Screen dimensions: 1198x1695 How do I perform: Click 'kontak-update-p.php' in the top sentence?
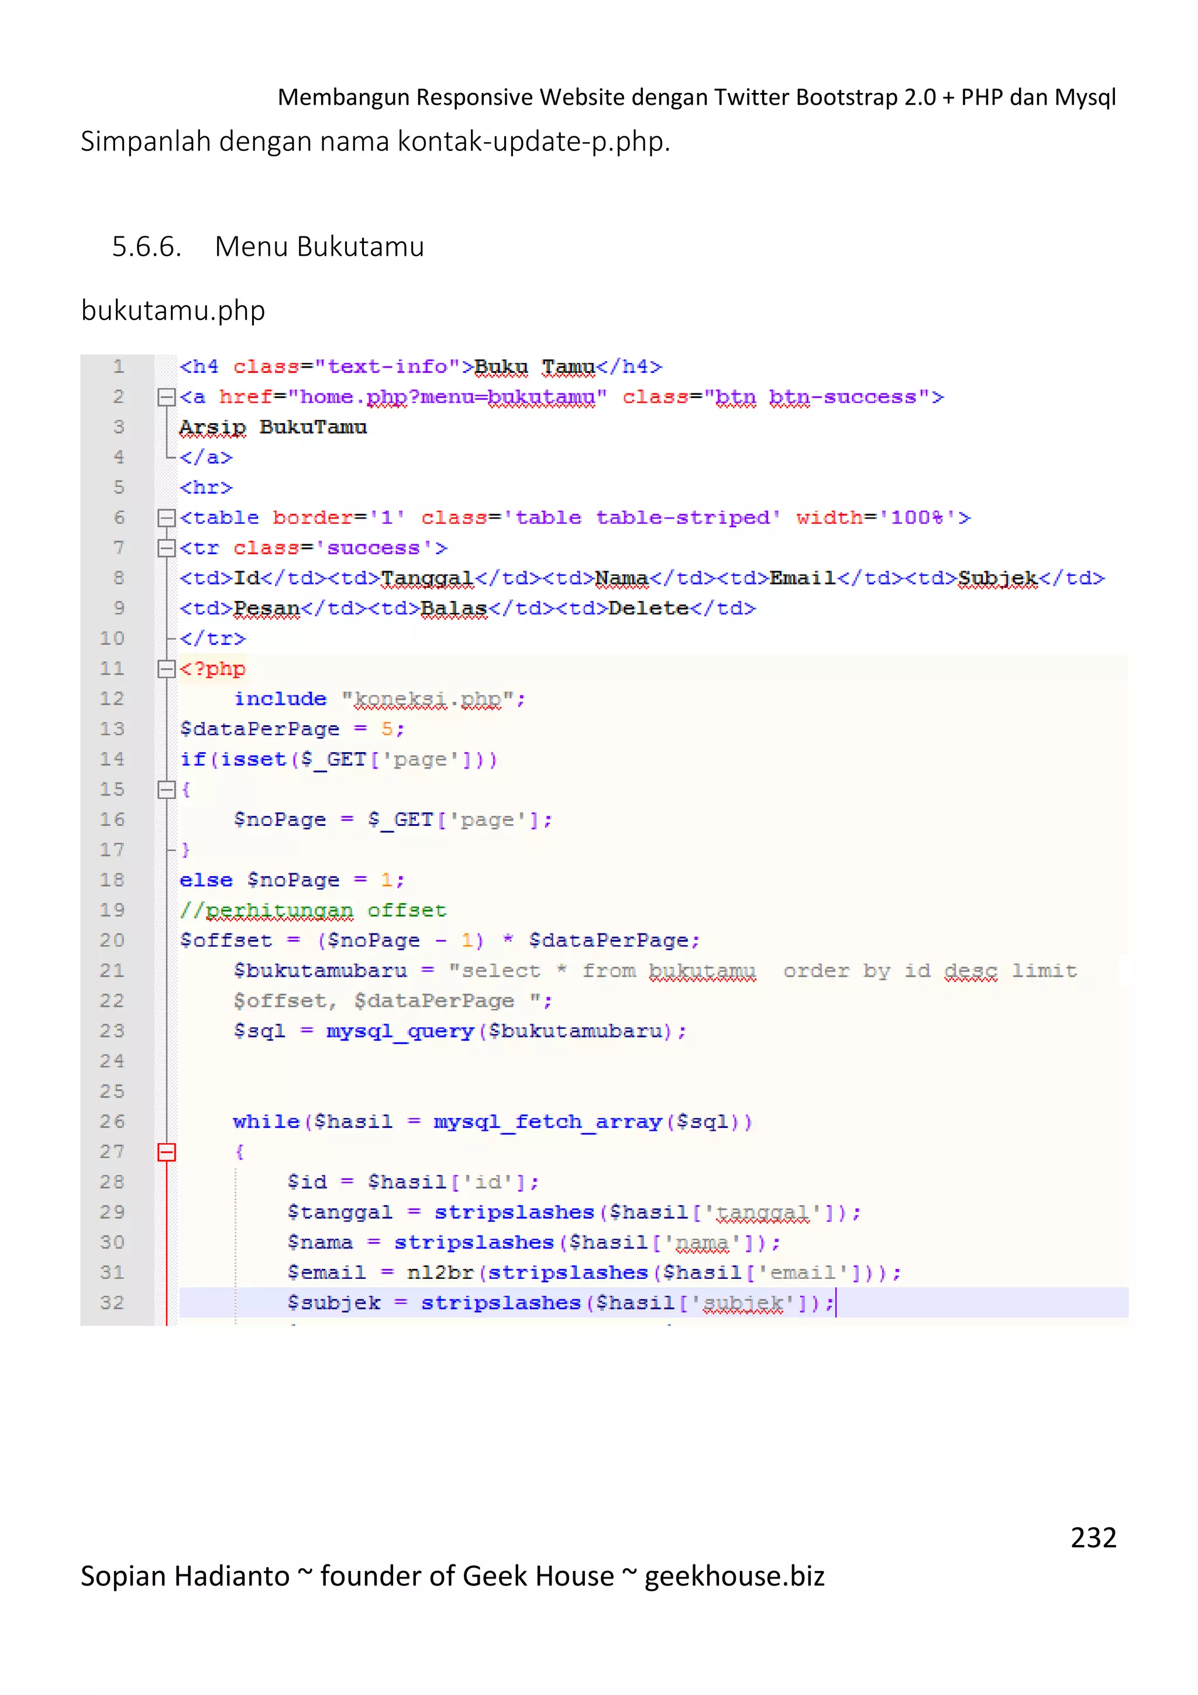click(x=531, y=142)
